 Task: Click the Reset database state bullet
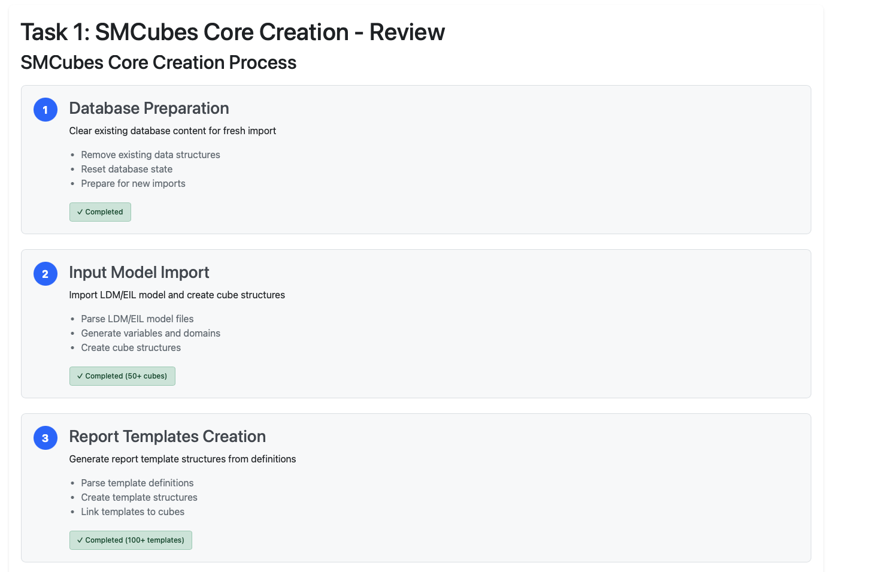coord(126,169)
